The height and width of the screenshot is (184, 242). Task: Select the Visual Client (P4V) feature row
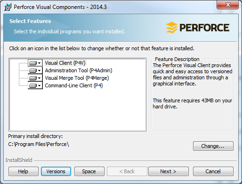65,63
